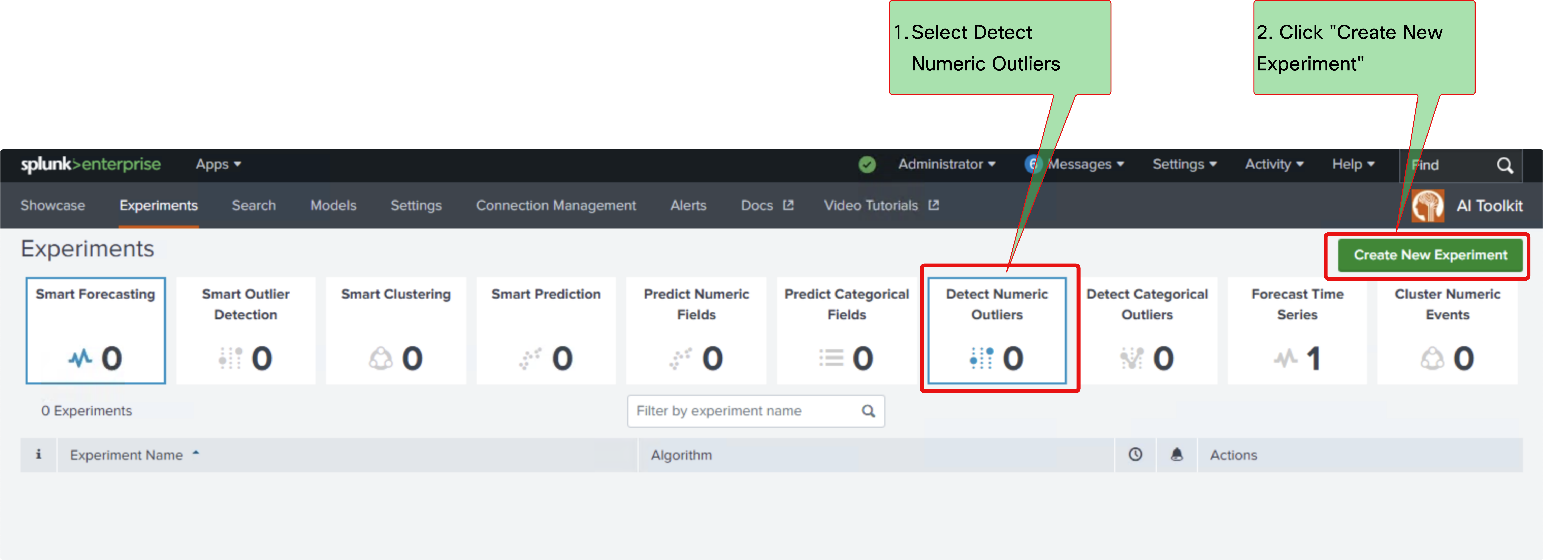Expand the Administrator dropdown
The height and width of the screenshot is (560, 1543).
coord(946,165)
